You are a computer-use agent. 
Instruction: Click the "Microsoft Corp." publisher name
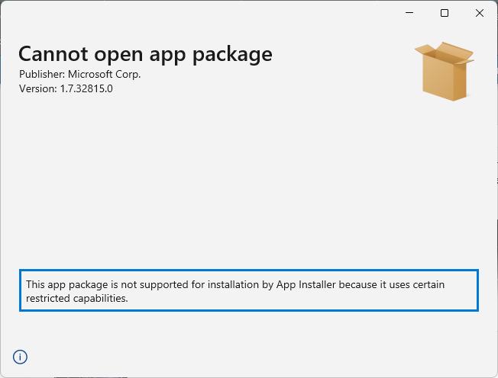point(105,75)
